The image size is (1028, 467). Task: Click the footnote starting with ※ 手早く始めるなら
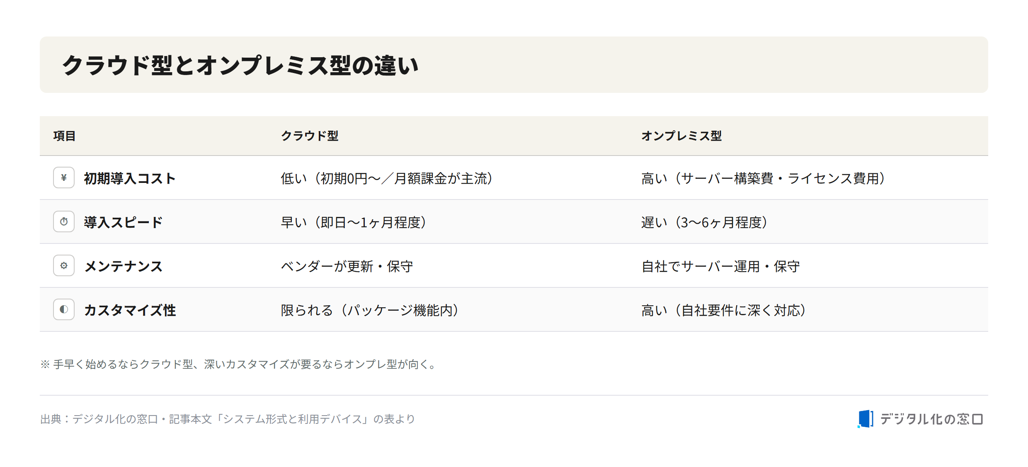pos(238,364)
